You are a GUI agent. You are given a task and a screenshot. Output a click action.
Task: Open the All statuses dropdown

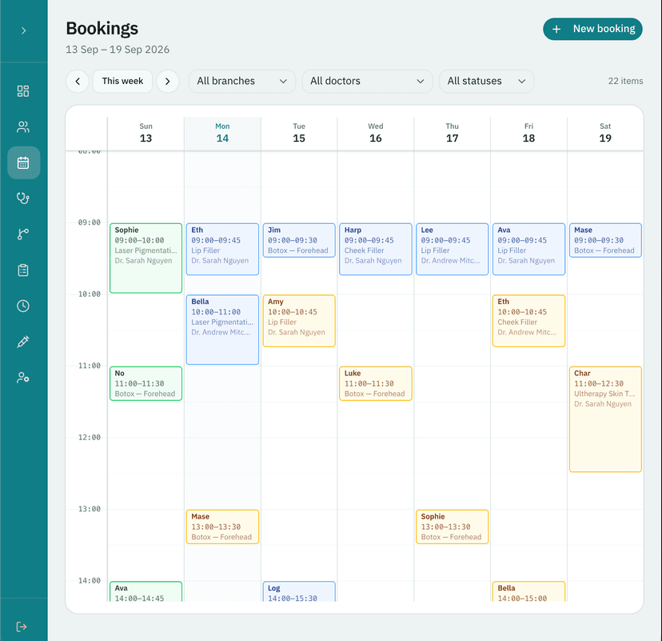tap(486, 81)
